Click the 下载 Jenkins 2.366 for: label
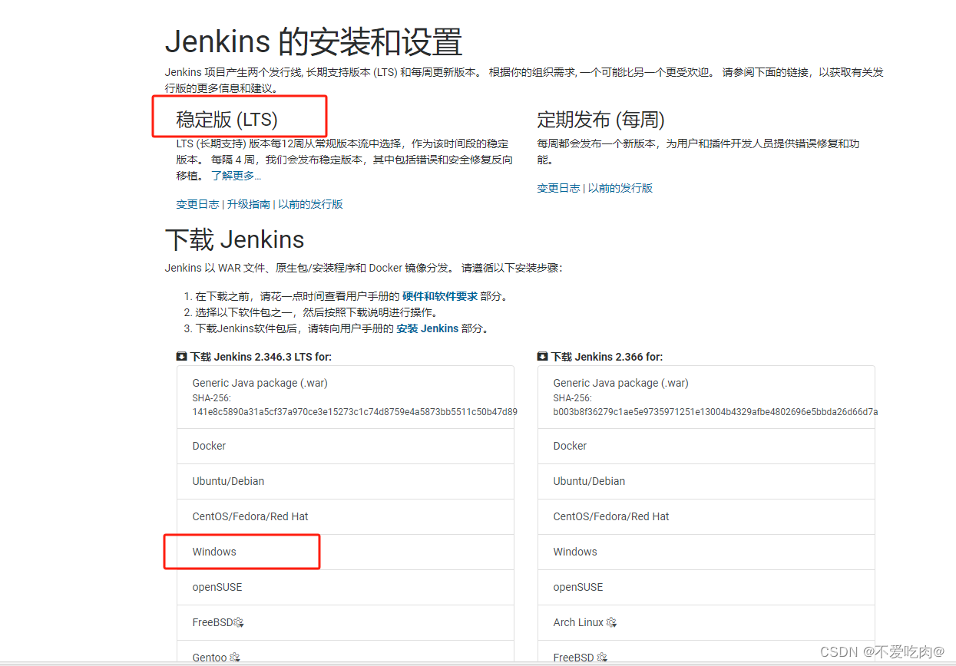956x666 pixels. [607, 357]
